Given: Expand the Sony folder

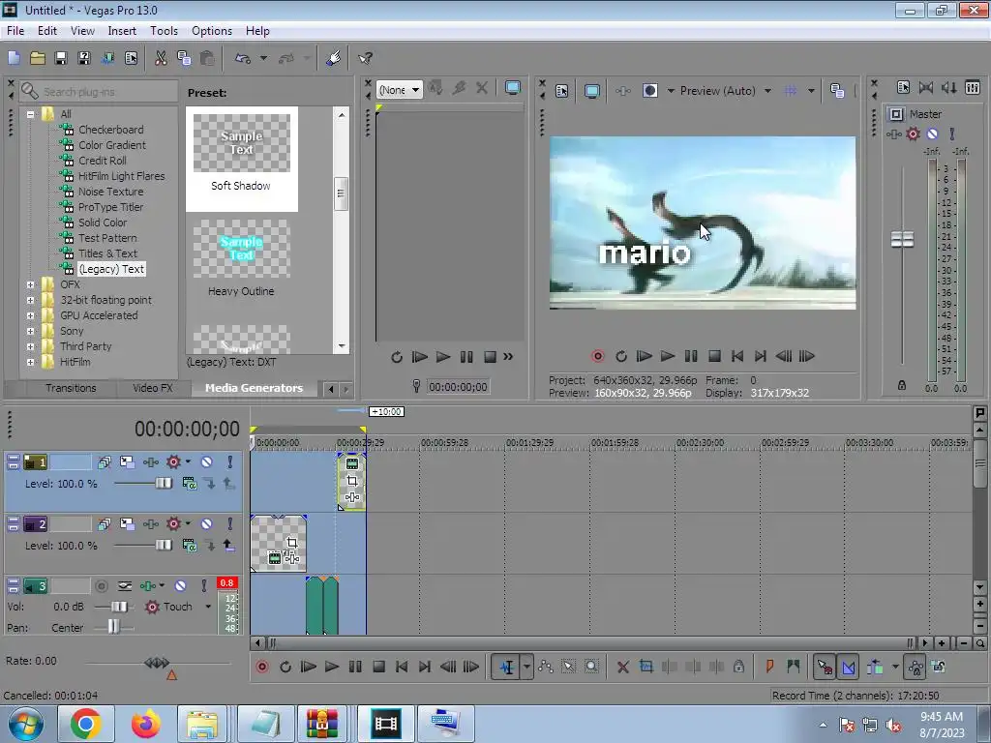Looking at the screenshot, I should (x=30, y=331).
